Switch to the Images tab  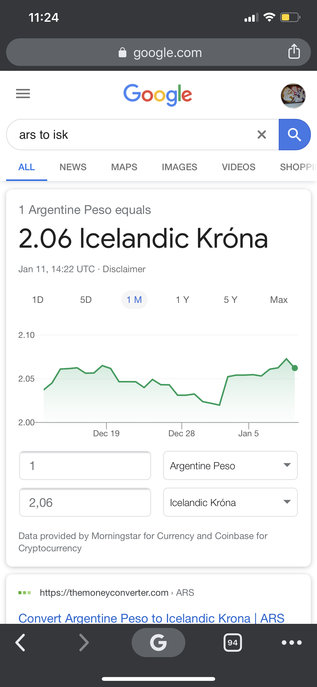pyautogui.click(x=179, y=167)
